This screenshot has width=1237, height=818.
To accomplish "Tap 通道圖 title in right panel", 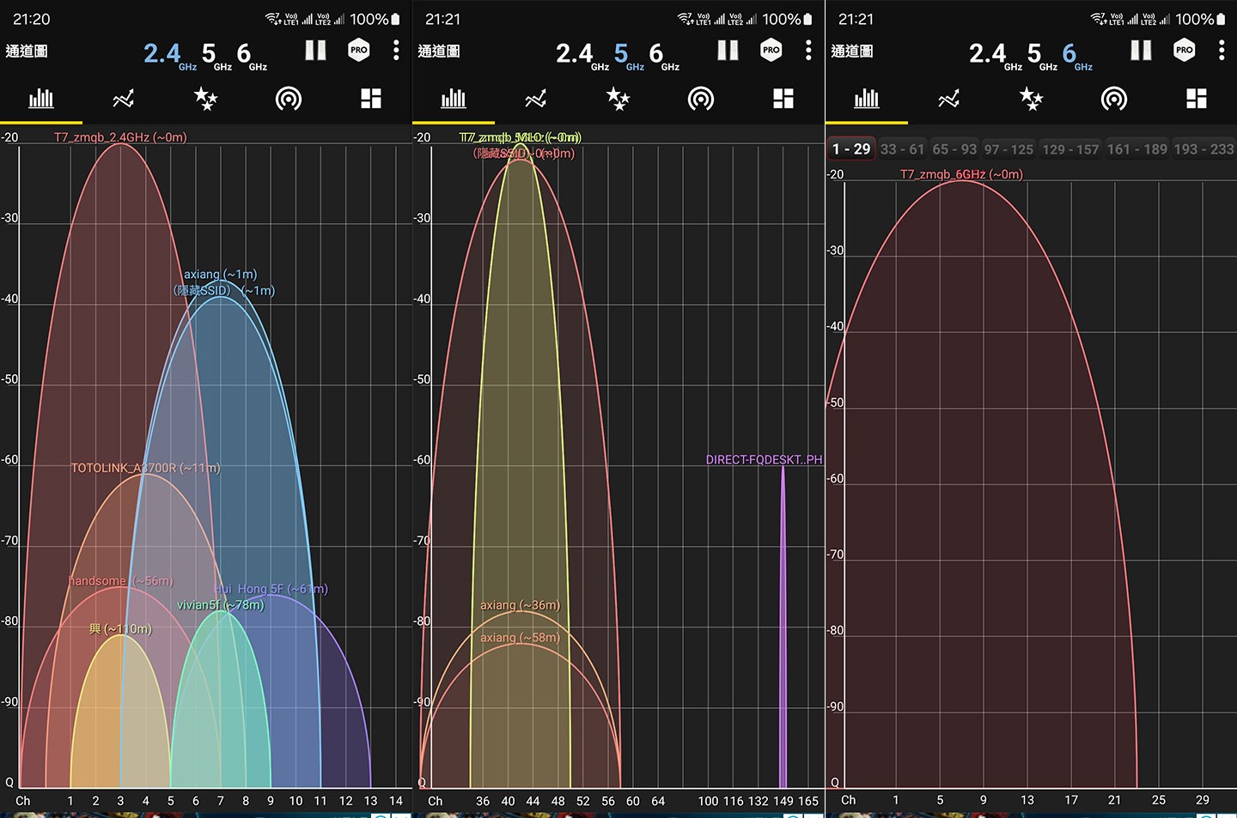I will [852, 52].
